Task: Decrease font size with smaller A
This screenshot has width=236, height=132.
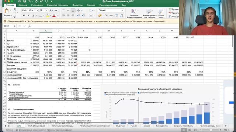Action: (56, 10)
